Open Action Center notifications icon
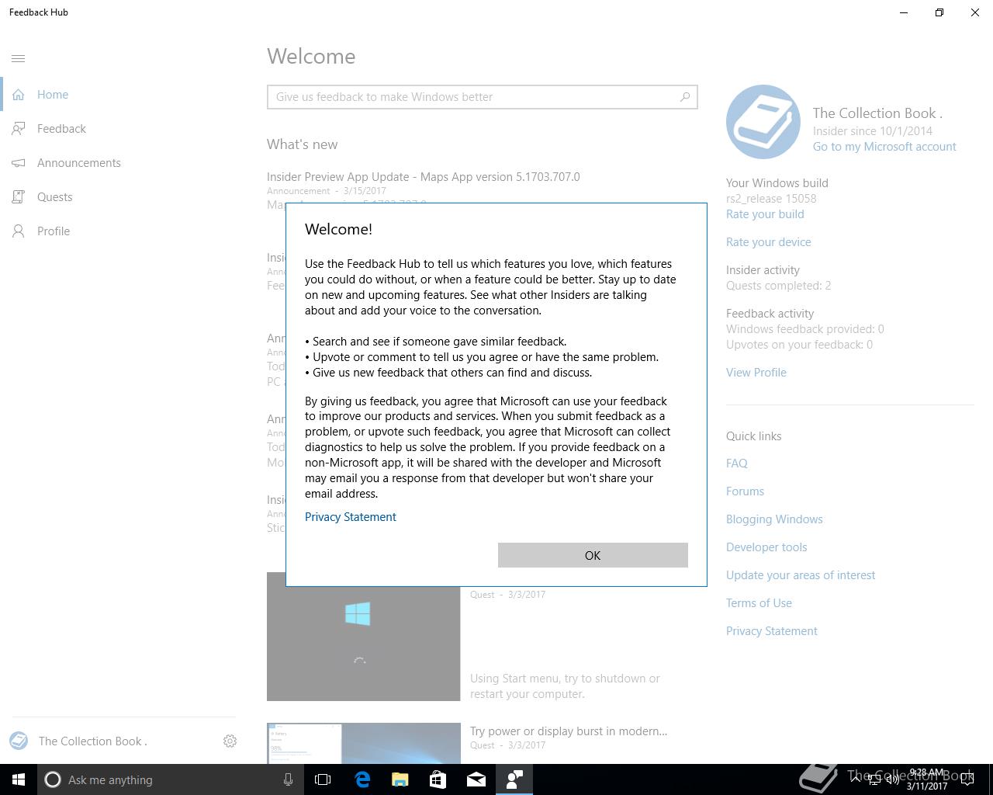This screenshot has height=795, width=993. pos(967,779)
